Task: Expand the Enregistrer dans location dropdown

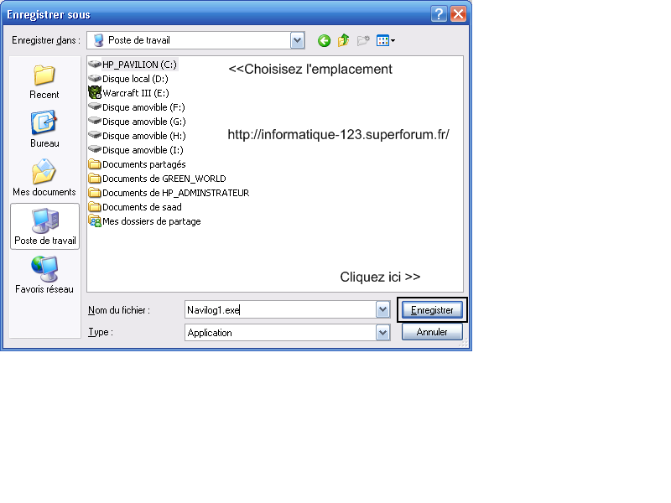Action: [x=297, y=40]
